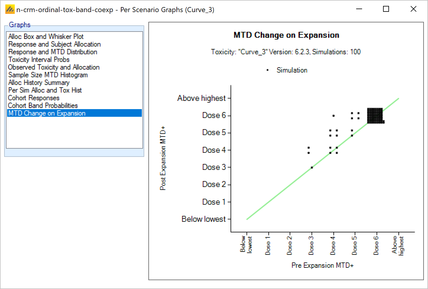The width and height of the screenshot is (428, 289).
Task: Click the dense data cluster at Dose 6
Action: coord(375,116)
